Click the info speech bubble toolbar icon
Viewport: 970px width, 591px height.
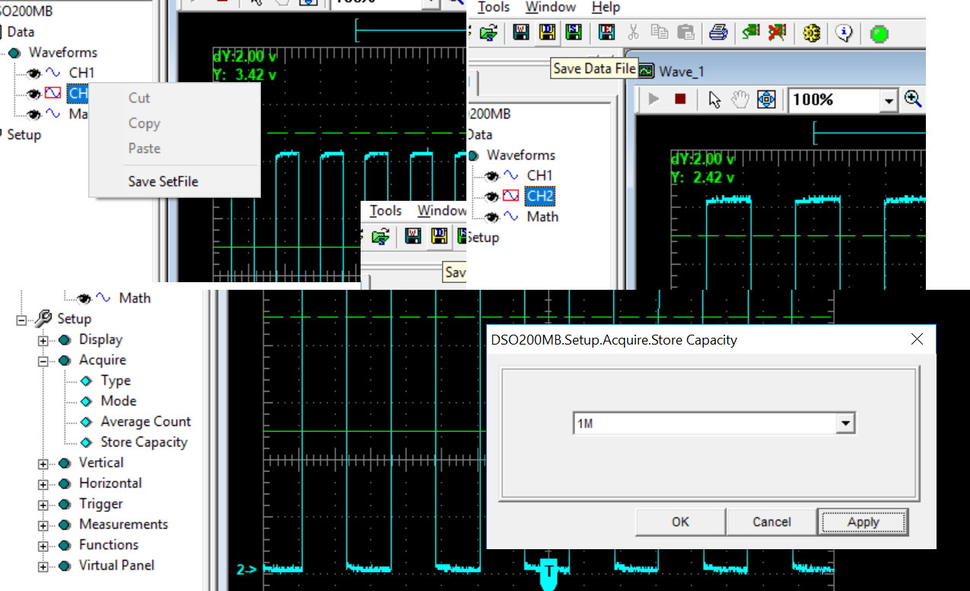[844, 33]
